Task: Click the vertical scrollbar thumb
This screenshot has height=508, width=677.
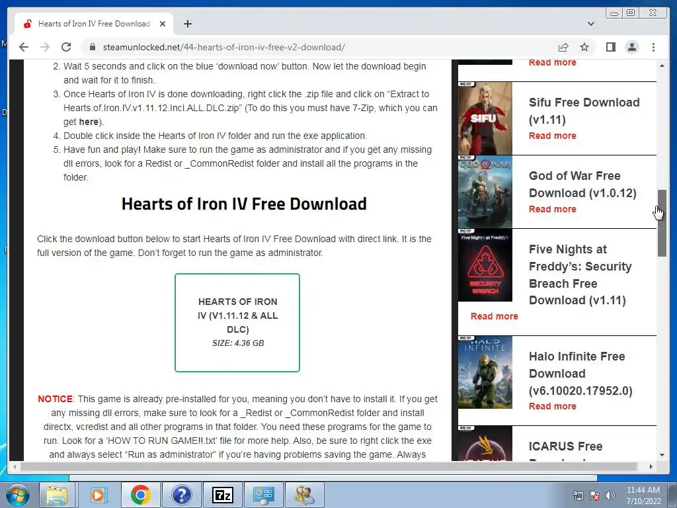Action: [662, 223]
